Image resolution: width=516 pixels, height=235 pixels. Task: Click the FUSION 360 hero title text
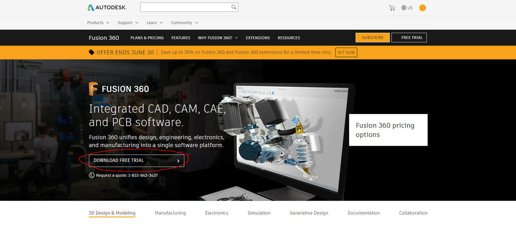[x=125, y=89]
